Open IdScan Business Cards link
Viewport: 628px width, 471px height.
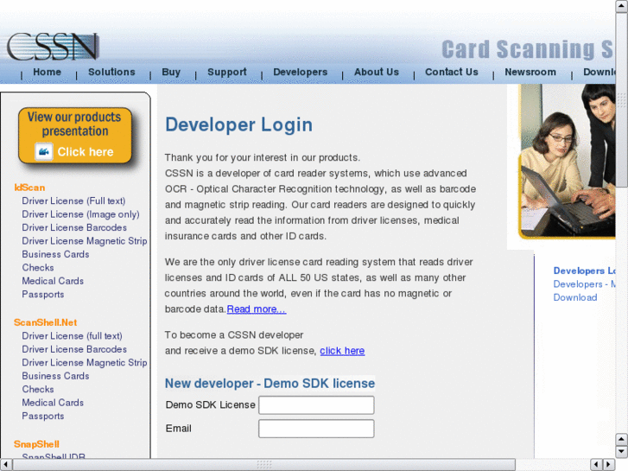[55, 254]
